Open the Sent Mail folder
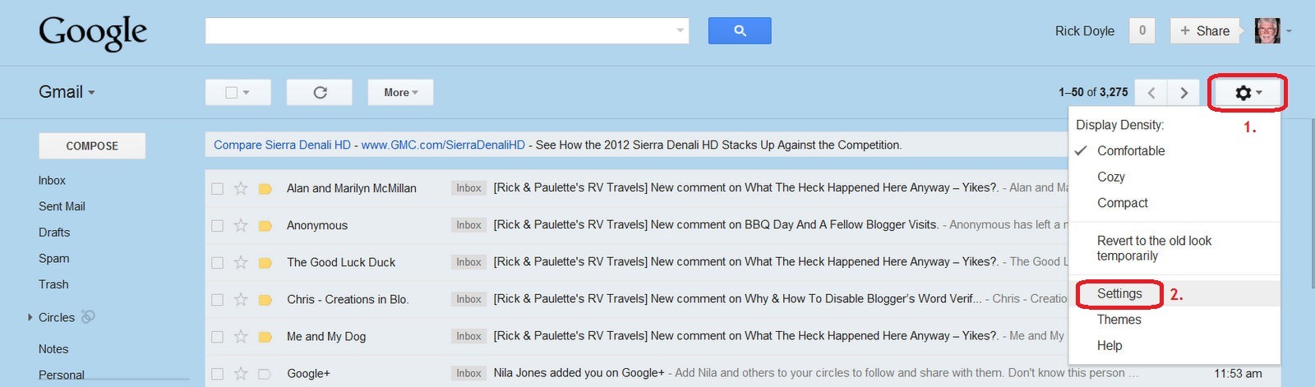 62,206
